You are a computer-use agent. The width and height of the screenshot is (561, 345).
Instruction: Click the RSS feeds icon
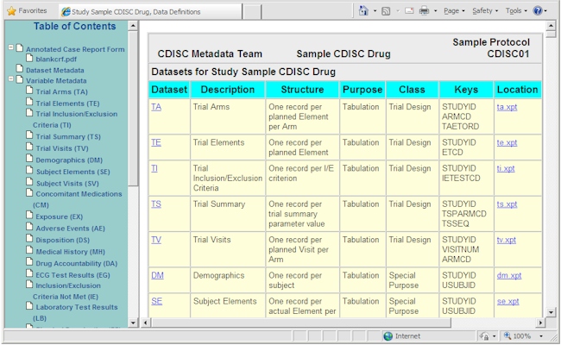coord(386,11)
